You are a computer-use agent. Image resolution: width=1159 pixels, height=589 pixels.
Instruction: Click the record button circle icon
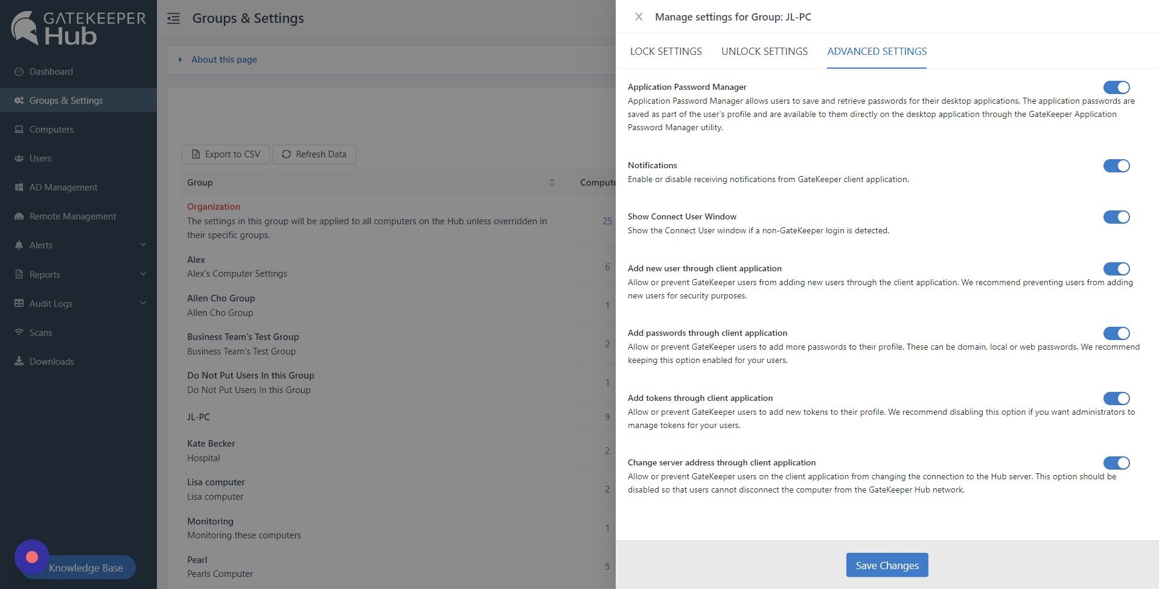[32, 557]
